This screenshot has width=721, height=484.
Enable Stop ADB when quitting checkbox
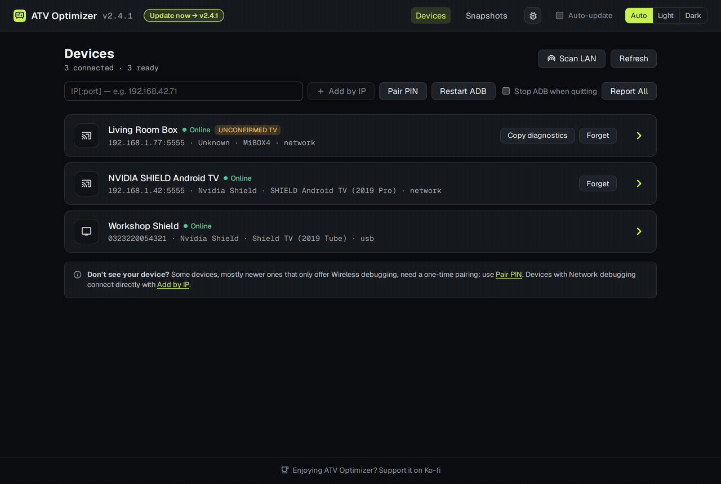tap(506, 91)
